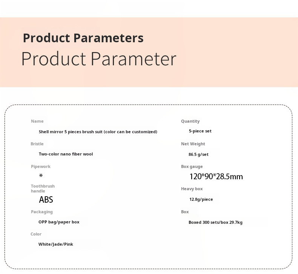The image size is (298, 274).
Task: Click the bold "Product Parameters" heading
Action: pyautogui.click(x=83, y=38)
